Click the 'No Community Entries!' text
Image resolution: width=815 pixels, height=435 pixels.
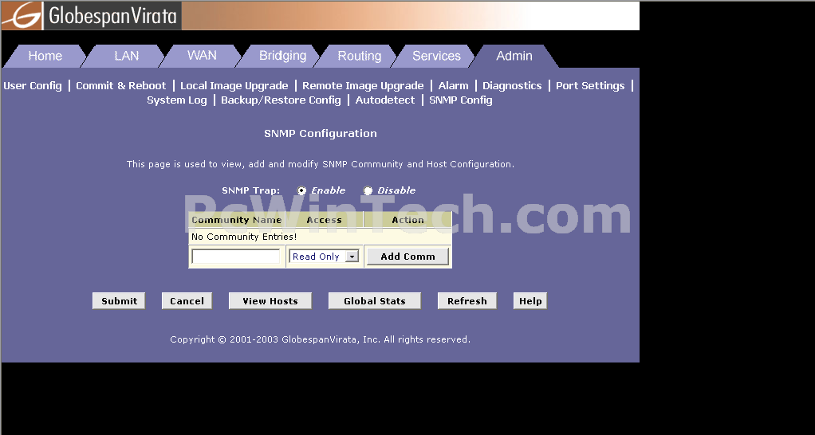click(244, 237)
